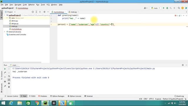Viewport: 188px width, 106px height.
Task: Run with coverage from the toolbar
Action: point(171,8)
